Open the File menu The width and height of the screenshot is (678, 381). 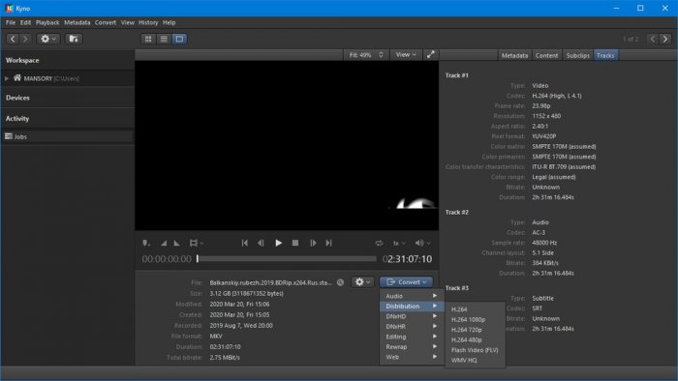click(x=11, y=22)
